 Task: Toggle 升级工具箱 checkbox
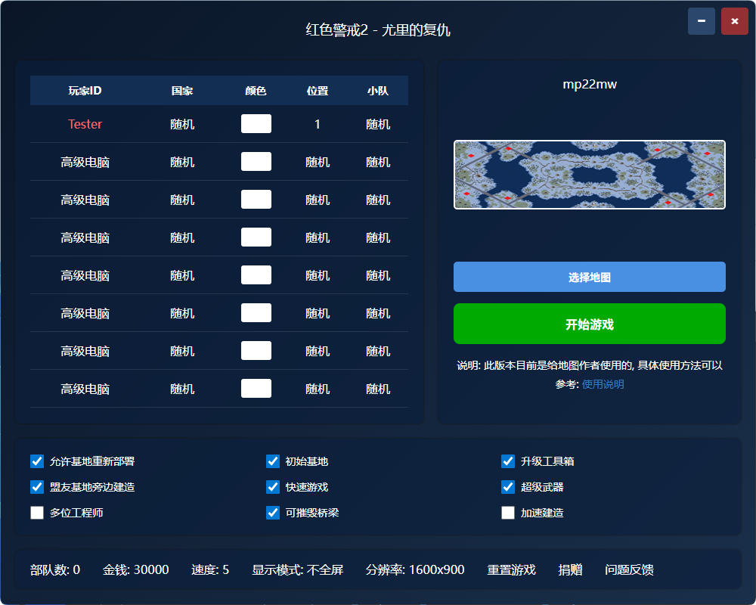(x=508, y=461)
